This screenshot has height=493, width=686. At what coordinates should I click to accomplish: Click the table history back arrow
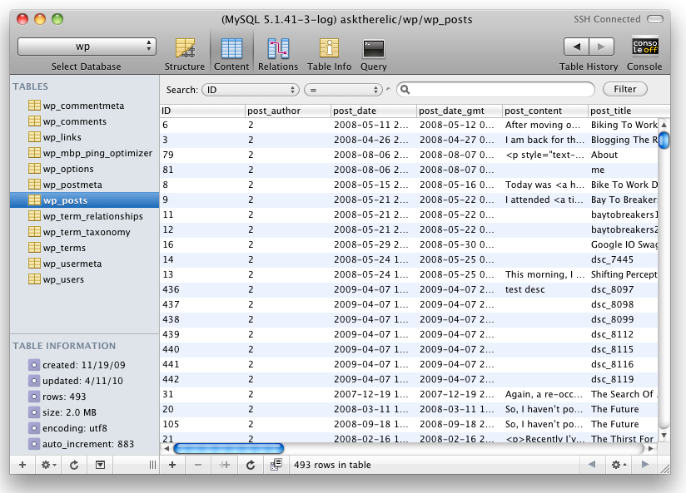576,47
